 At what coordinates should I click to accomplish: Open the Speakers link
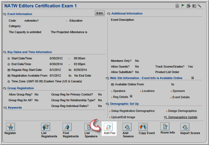pyautogui.click(x=119, y=91)
